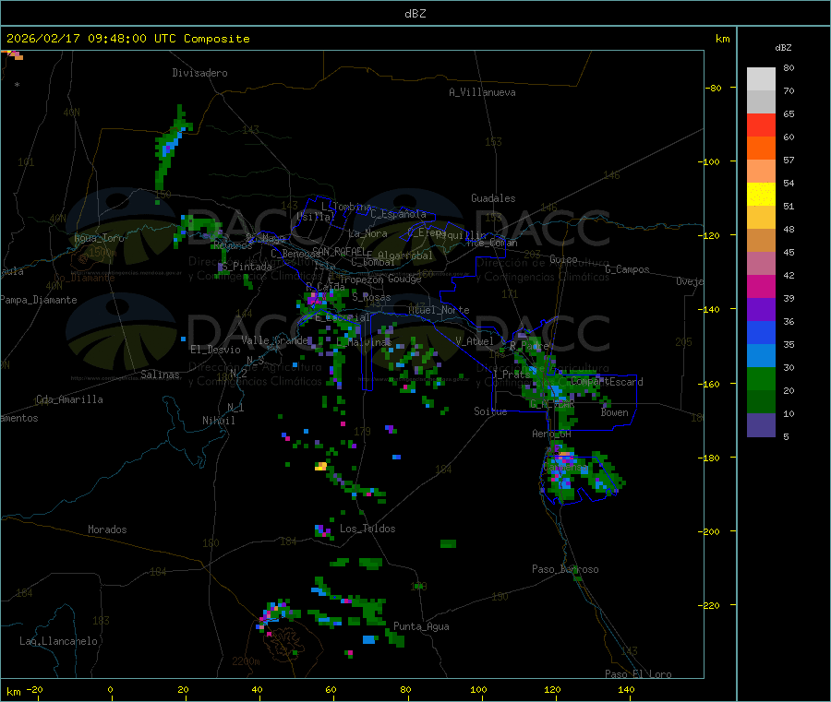Screen dimensions: 831x702
Task: Click the Soitue map label
Action: point(490,411)
